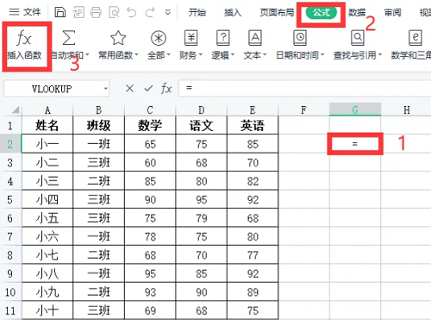Viewport: 431px width, 320px height.
Task: Select column F header
Action: (303, 110)
